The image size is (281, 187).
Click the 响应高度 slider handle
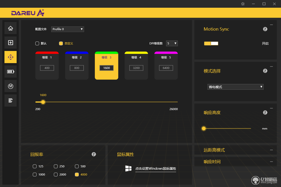point(204,128)
